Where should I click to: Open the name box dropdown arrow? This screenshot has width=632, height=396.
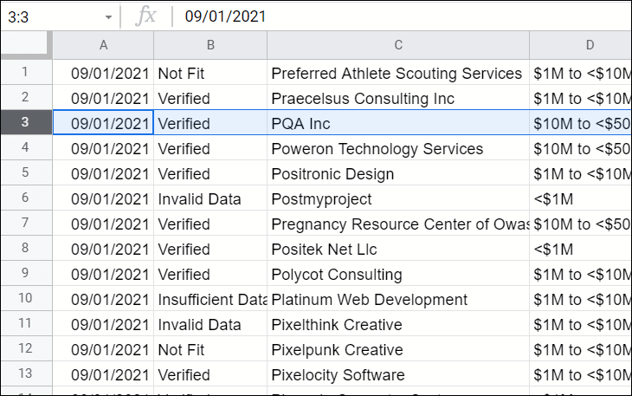tap(108, 17)
